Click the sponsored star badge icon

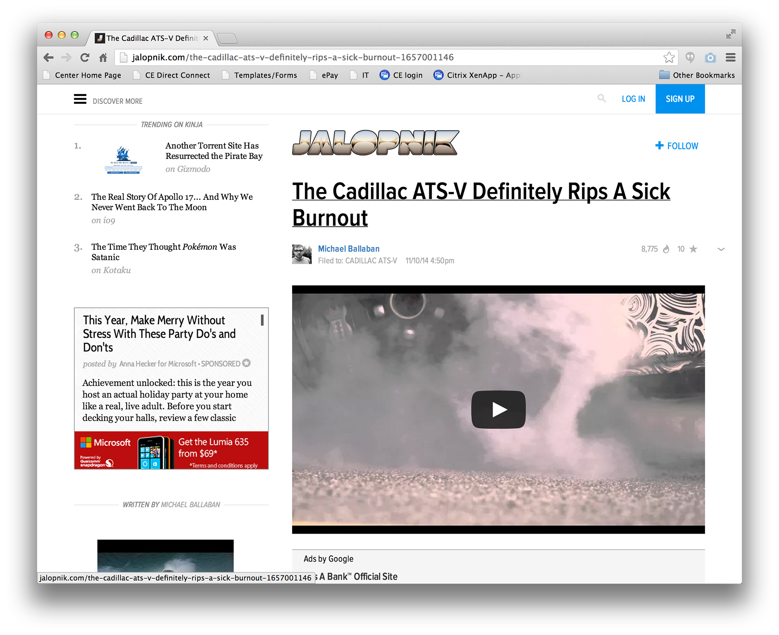(x=246, y=363)
